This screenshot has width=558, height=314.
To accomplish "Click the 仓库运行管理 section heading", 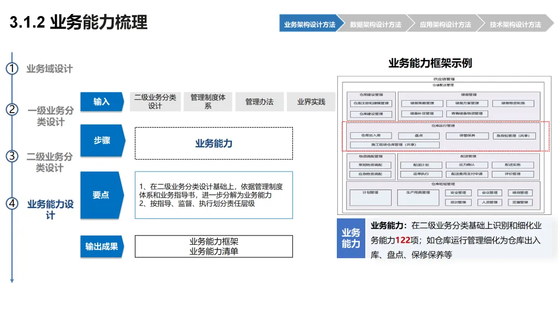I will pyautogui.click(x=443, y=125).
